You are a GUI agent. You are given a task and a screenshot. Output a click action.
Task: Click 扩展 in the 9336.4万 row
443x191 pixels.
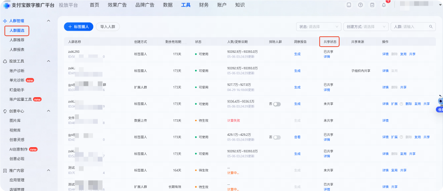coord(394,104)
